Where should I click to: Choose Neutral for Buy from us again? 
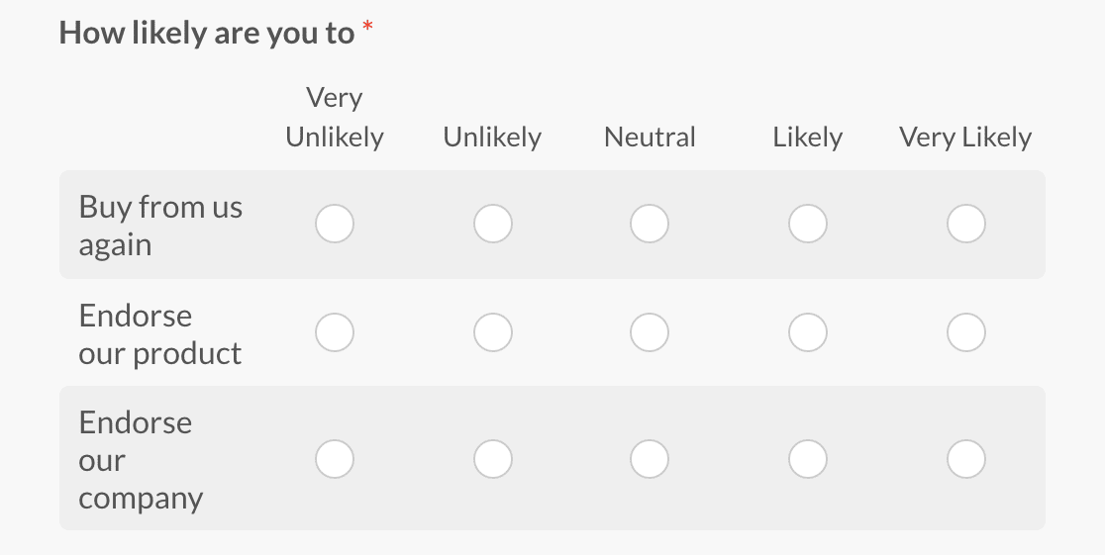tap(650, 225)
